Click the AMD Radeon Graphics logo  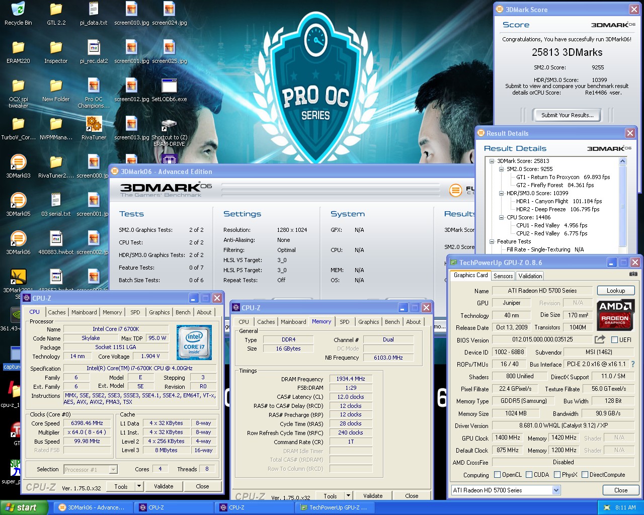point(615,315)
